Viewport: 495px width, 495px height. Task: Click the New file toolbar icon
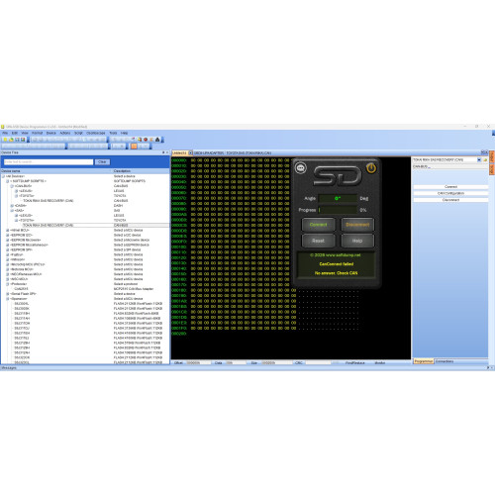coord(5,140)
